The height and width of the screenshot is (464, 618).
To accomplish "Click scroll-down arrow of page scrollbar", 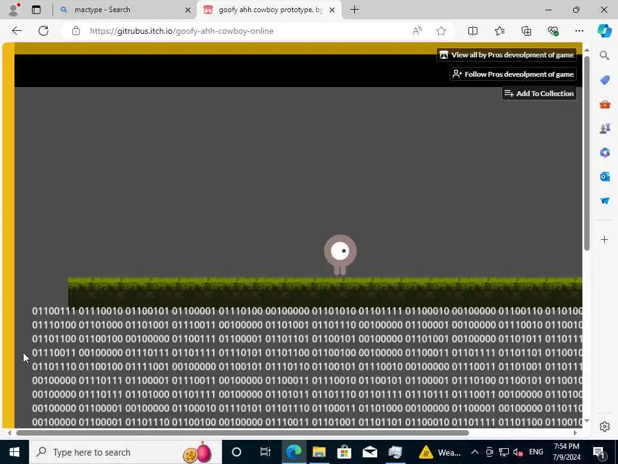I will click(x=587, y=420).
